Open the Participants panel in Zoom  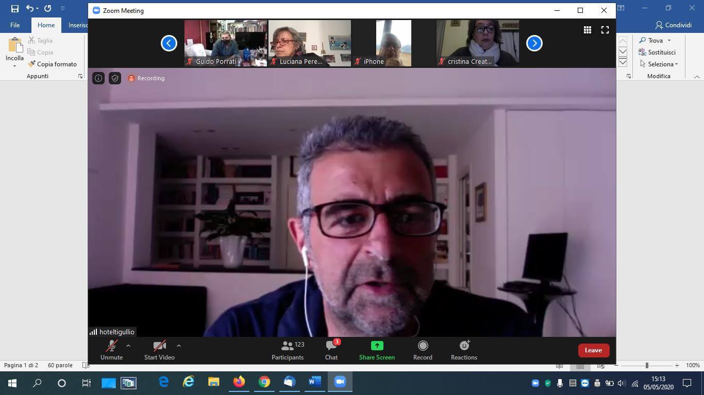pos(288,350)
